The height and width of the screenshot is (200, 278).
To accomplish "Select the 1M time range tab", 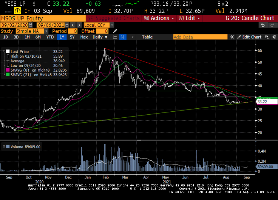I will [27, 37].
